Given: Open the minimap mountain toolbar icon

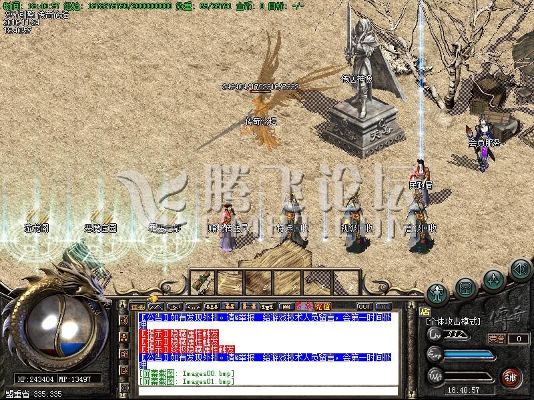Looking at the screenshot, I should (156, 307).
